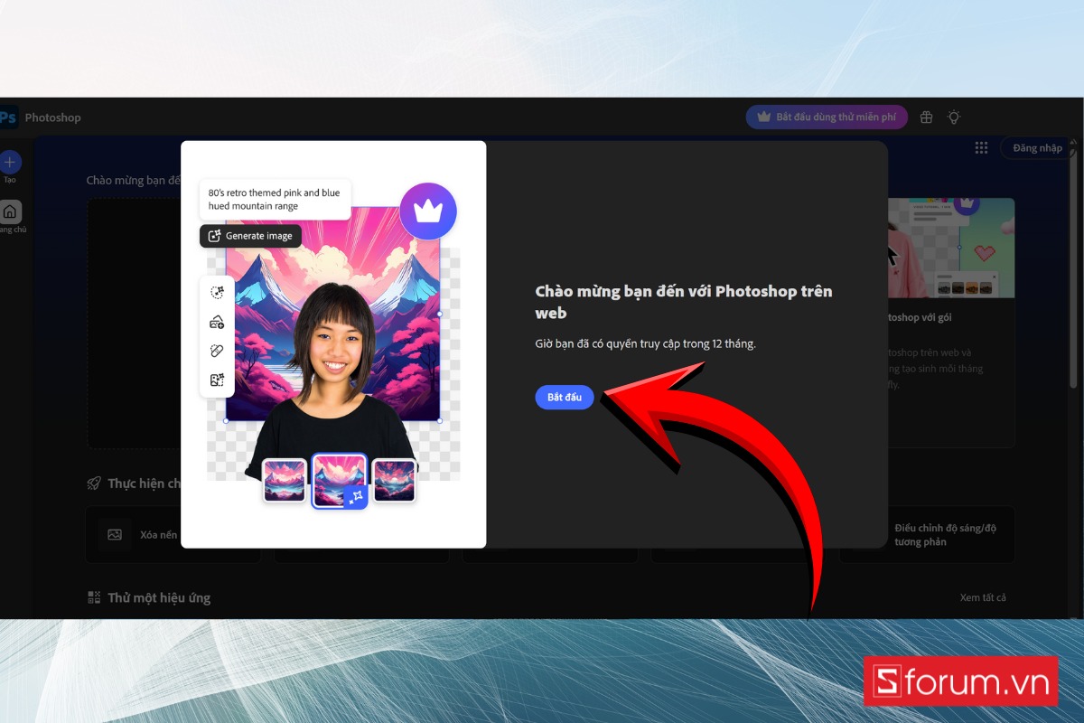
Task: Select the Xóa nền quick action
Action: (158, 534)
